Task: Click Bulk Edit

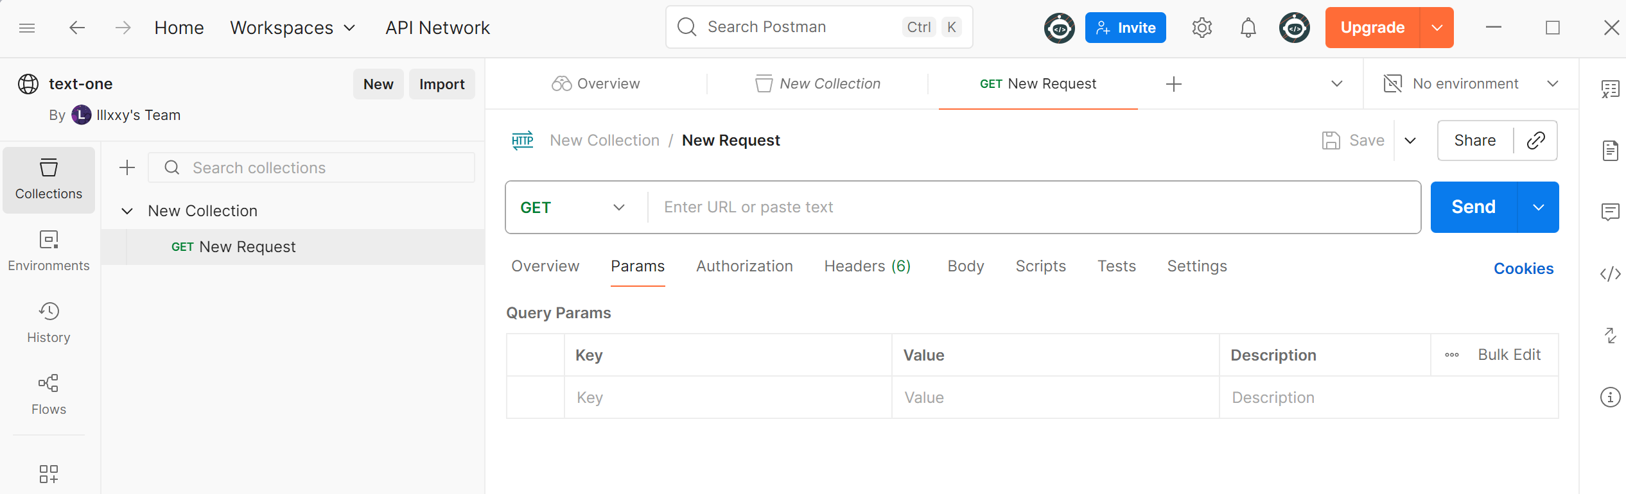Action: 1509,355
